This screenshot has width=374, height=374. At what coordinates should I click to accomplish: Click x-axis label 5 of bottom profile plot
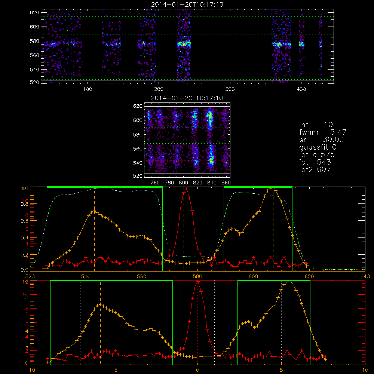point(282,370)
